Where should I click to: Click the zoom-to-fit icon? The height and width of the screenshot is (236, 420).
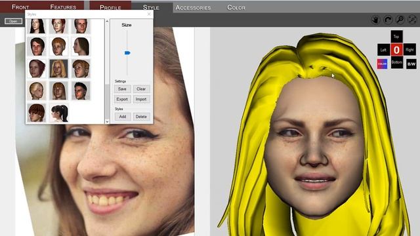[412, 20]
